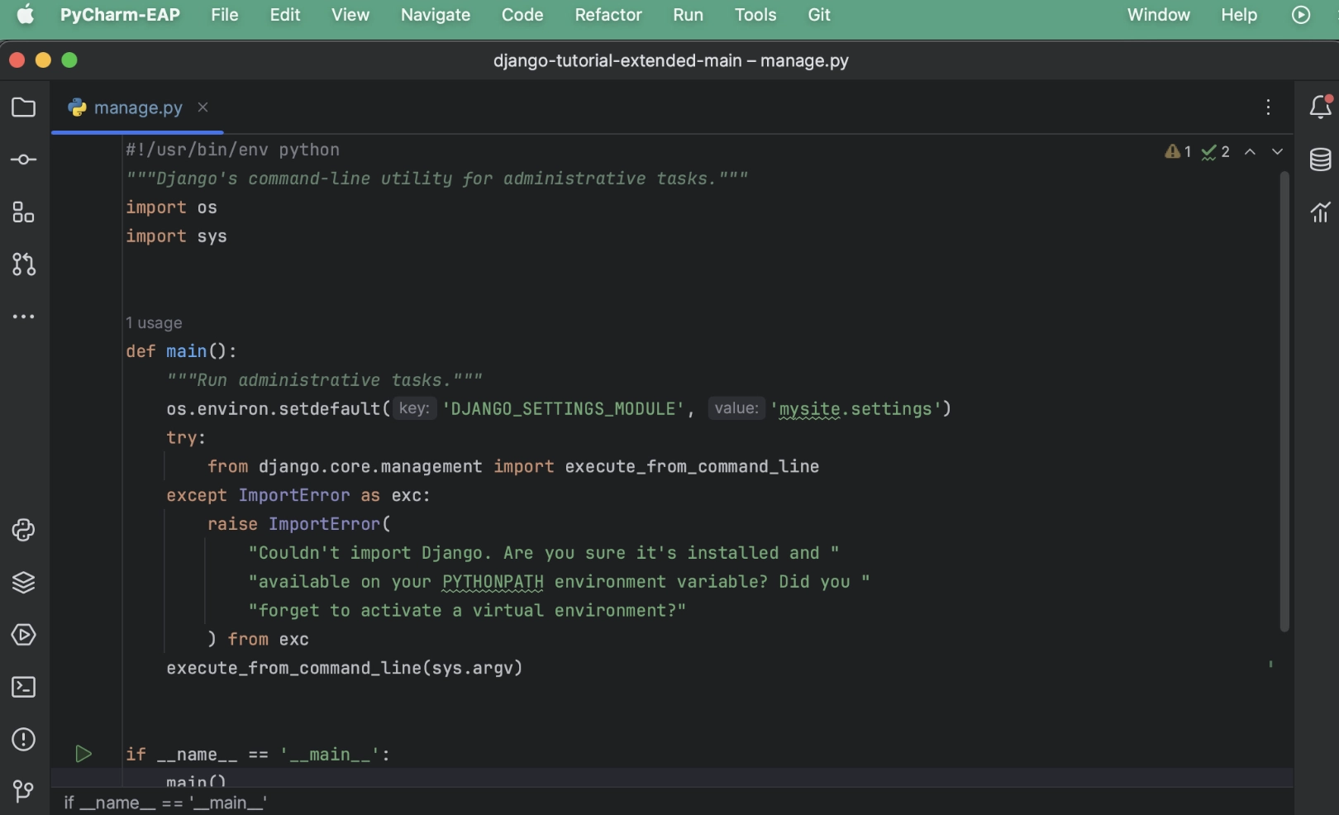Click 'except ImportError as exc:' line

point(298,495)
